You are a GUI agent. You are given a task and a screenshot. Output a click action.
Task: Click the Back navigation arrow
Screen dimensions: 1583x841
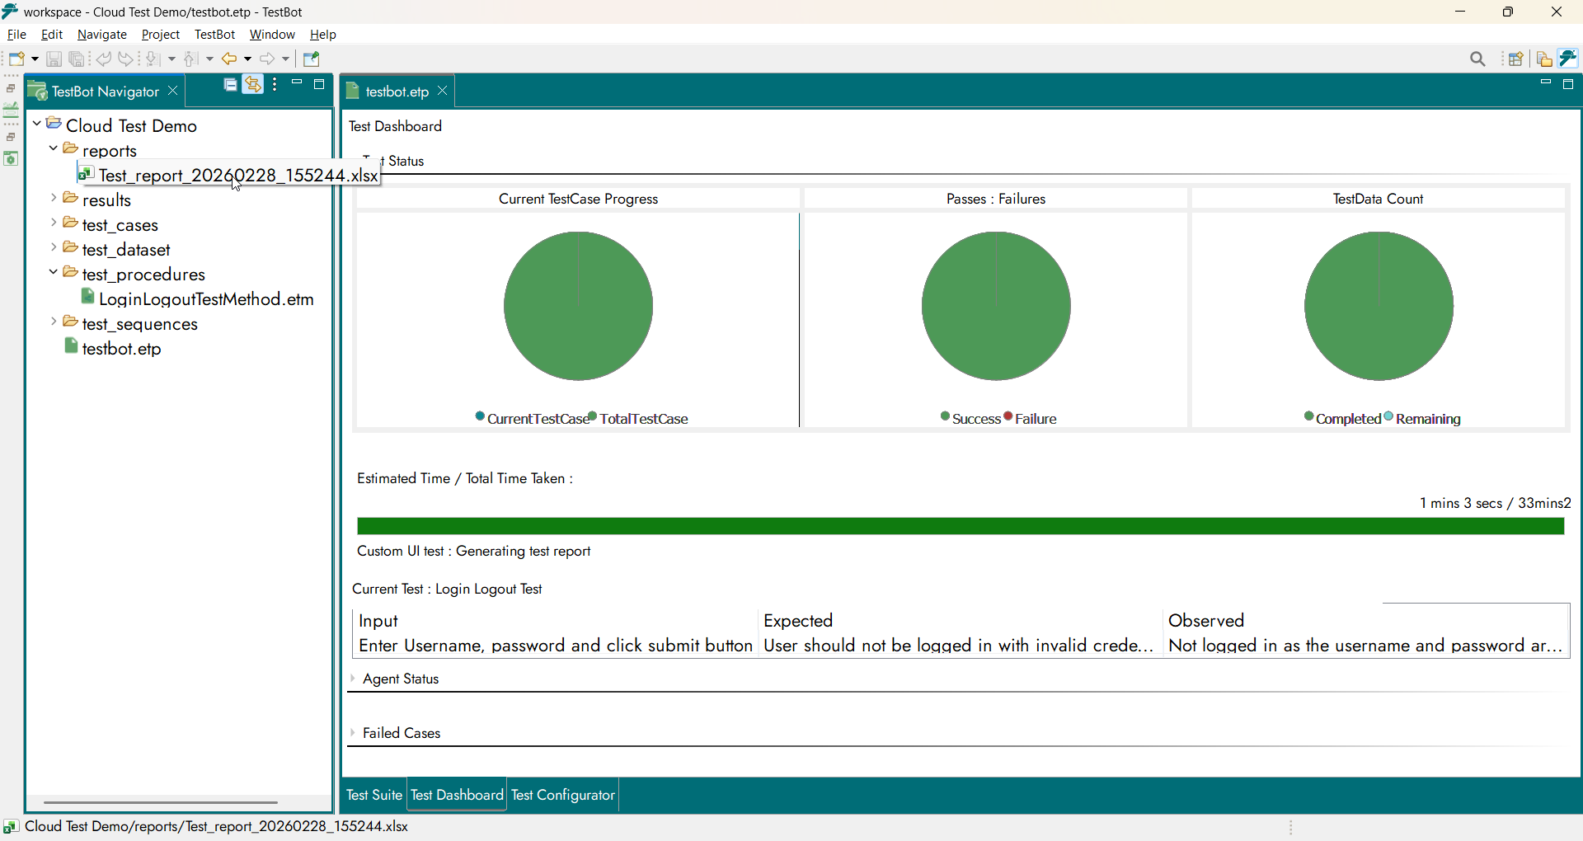(x=229, y=59)
